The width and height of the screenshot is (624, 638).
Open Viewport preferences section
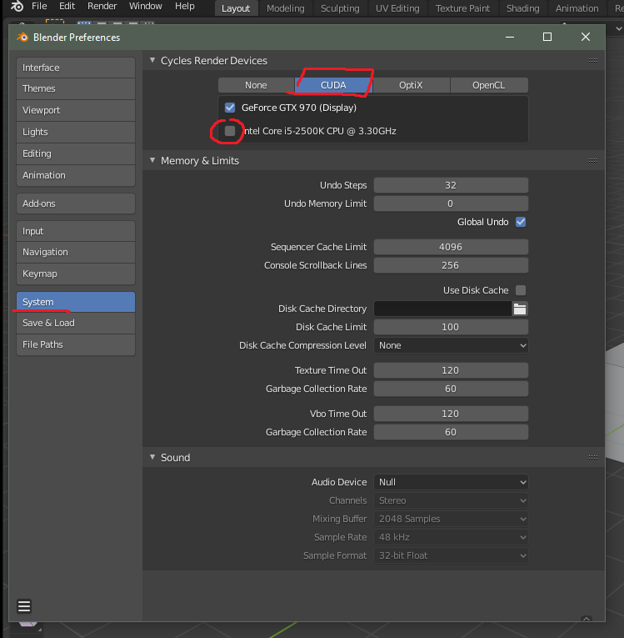(76, 110)
